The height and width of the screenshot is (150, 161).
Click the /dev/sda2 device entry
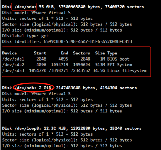coord(13,65)
